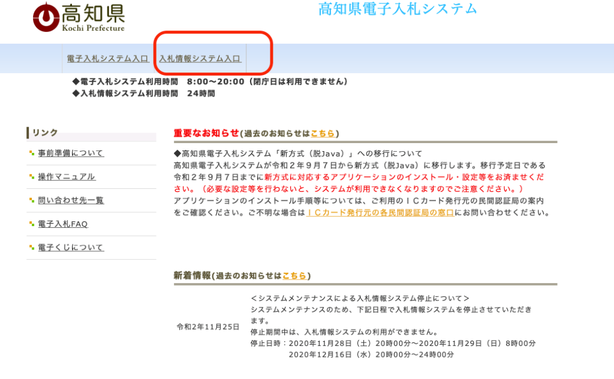Open the 操作マニュアル link
Image resolution: width=614 pixels, height=379 pixels.
67,177
